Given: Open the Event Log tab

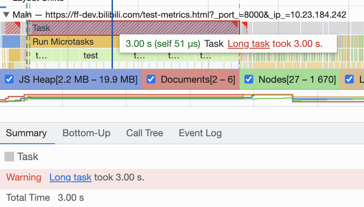Looking at the screenshot, I should (x=200, y=133).
